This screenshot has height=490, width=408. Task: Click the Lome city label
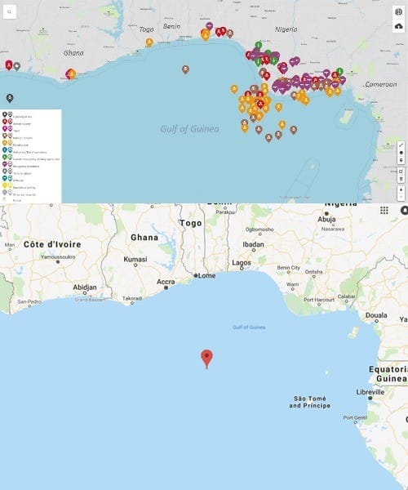coord(207,276)
